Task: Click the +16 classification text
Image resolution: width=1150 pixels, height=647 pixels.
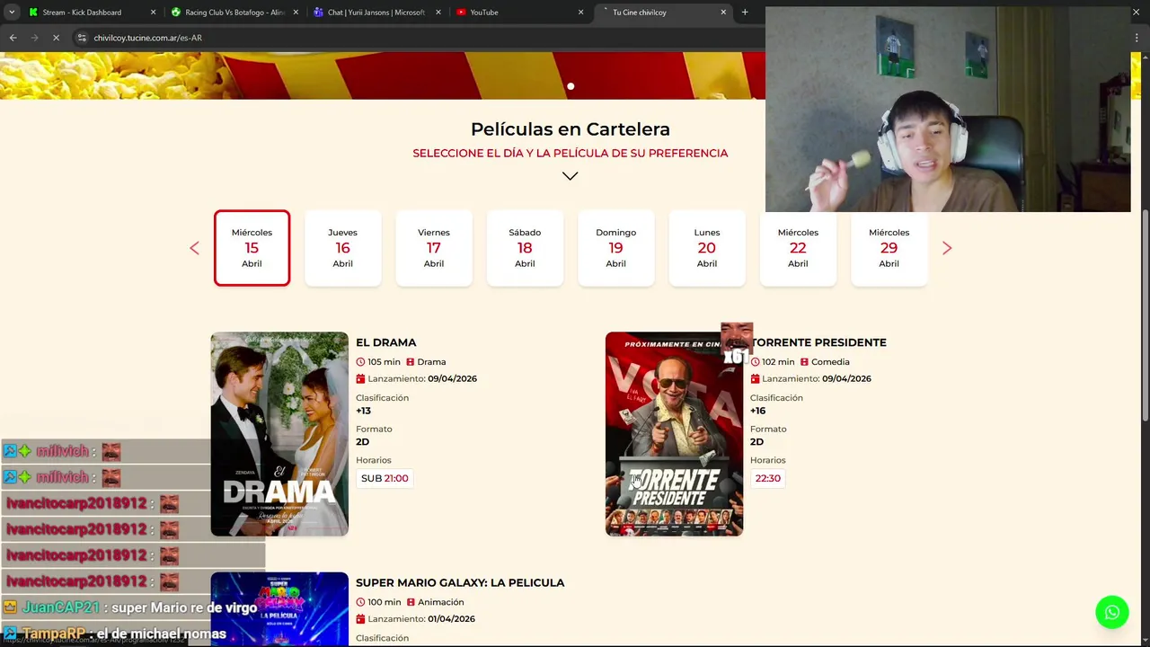Action: [x=757, y=411]
